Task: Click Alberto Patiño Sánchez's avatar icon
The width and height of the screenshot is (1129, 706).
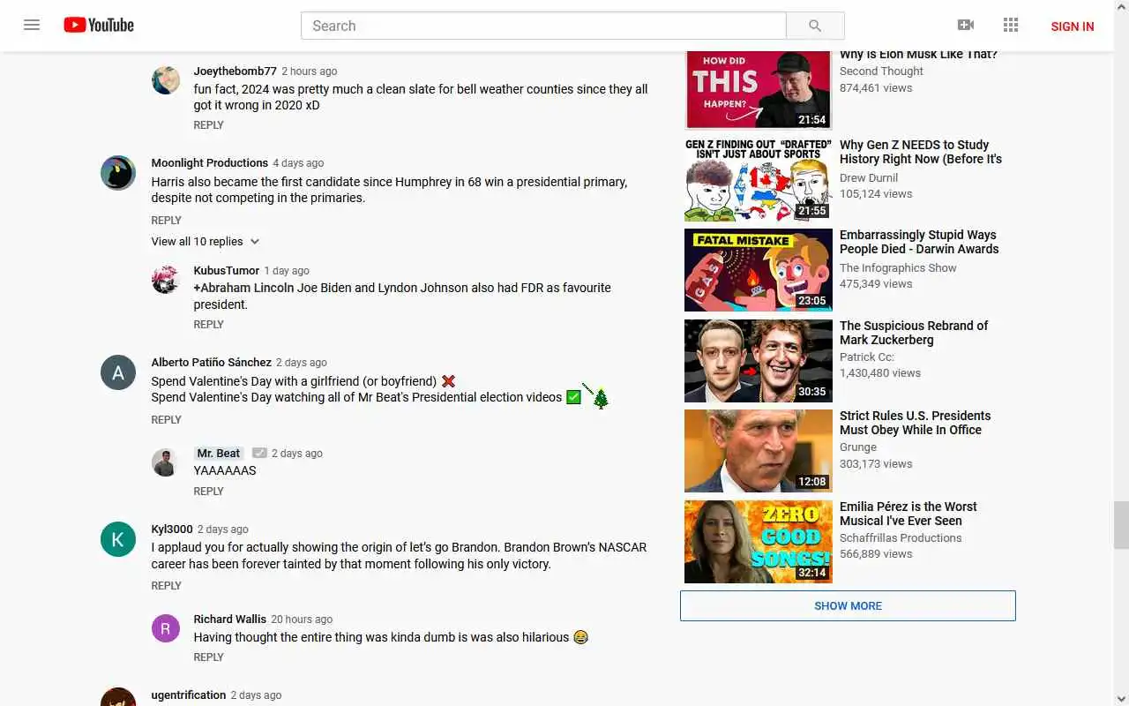Action: pos(118,372)
